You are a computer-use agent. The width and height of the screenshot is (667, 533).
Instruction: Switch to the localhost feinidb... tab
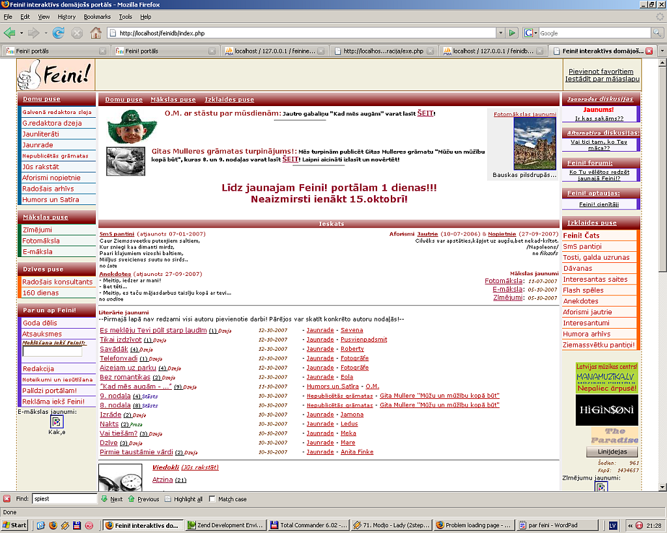(492, 51)
